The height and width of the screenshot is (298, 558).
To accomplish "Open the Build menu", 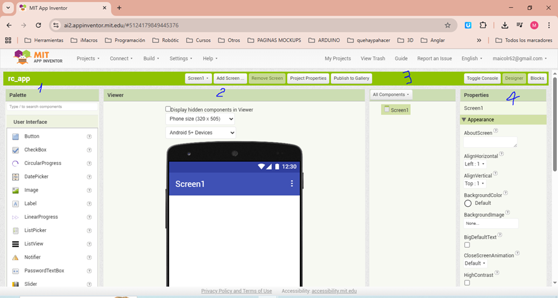I will (151, 59).
